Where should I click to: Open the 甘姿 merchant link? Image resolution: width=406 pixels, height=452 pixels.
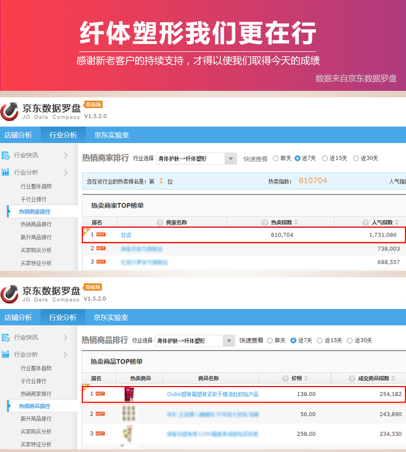pos(126,235)
